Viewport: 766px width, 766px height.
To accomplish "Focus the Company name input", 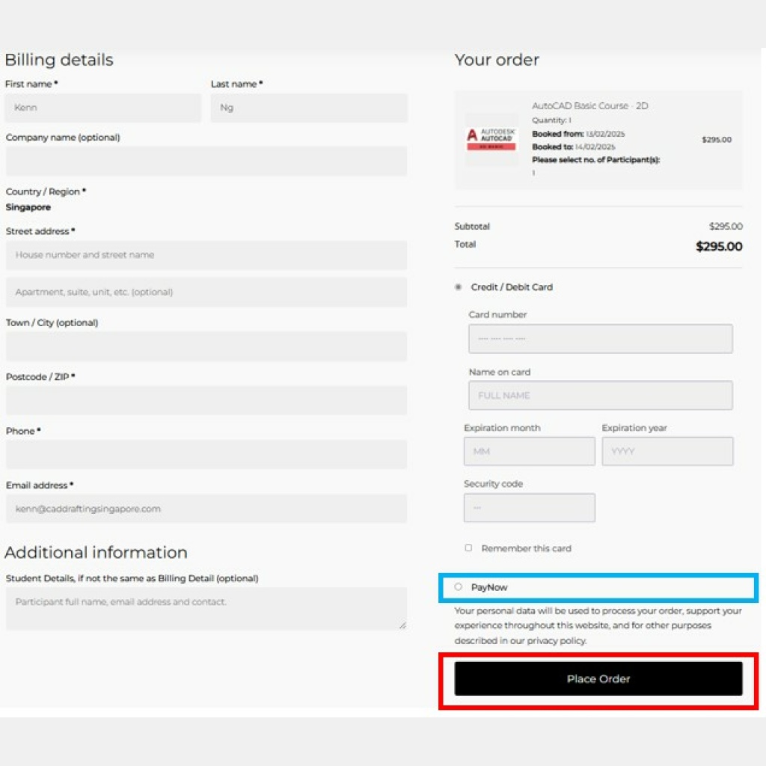I will (x=206, y=161).
